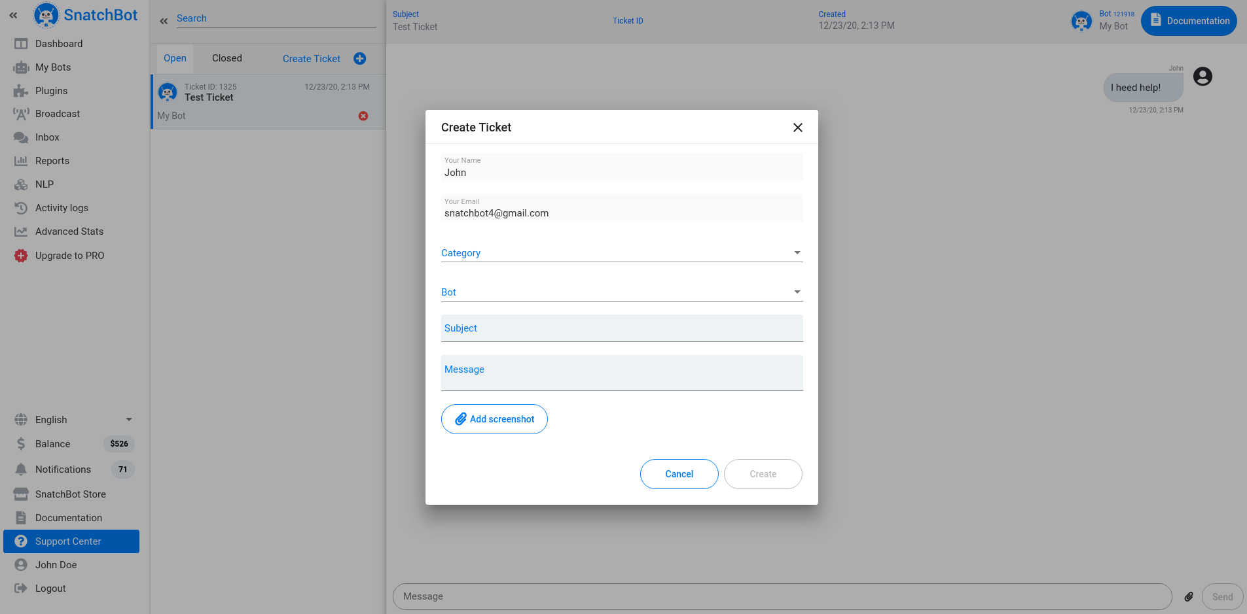
Task: Click the Send button
Action: [1222, 597]
